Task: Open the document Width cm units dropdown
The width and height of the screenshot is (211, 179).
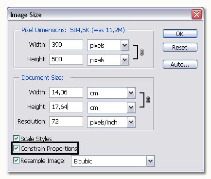Action: click(111, 93)
